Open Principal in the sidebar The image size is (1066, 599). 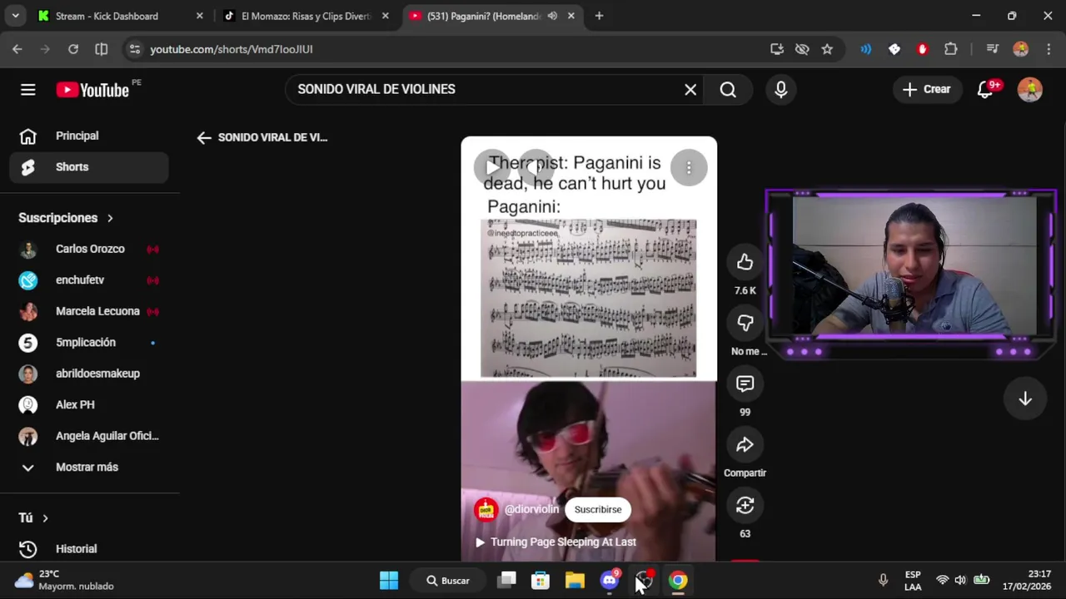(89, 136)
